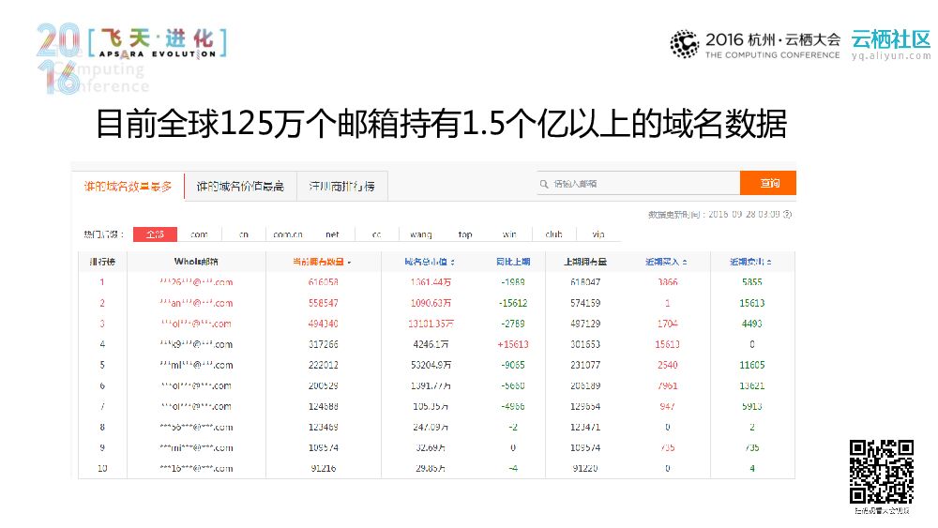Click the magnifier icon in the email search box
The height and width of the screenshot is (528, 938).
(544, 184)
